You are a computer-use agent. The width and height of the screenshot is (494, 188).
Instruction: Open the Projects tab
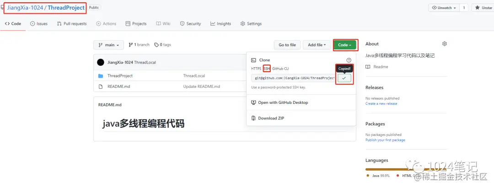(136, 24)
